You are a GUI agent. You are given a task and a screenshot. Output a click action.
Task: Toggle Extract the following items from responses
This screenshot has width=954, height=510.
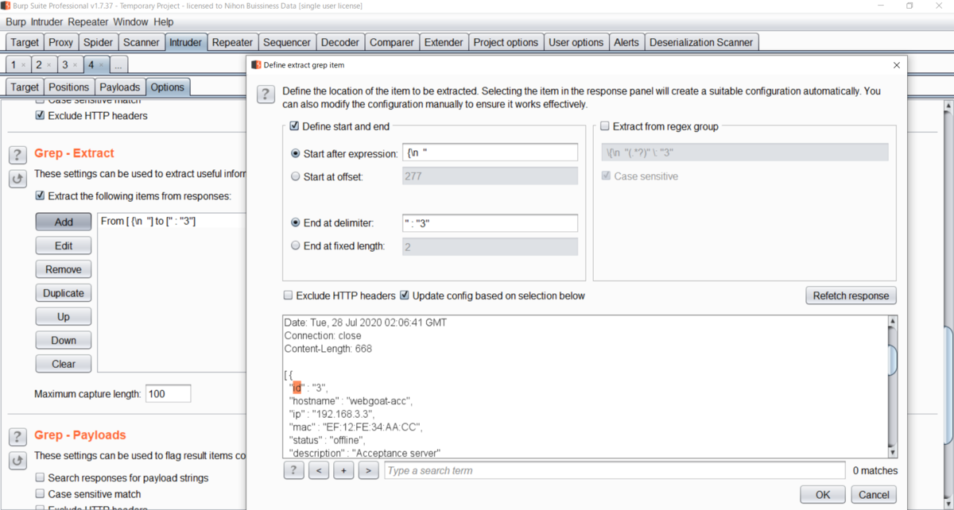coord(40,196)
